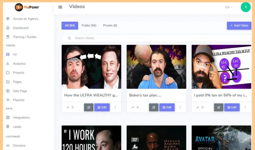Screen dimensions: 255x150
Task: Open the EN language dropdown
Action: point(229,7)
